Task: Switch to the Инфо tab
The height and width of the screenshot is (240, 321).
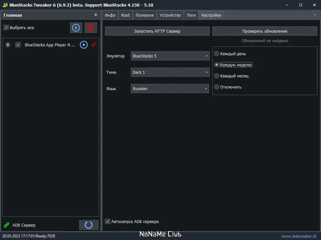Action: point(110,15)
